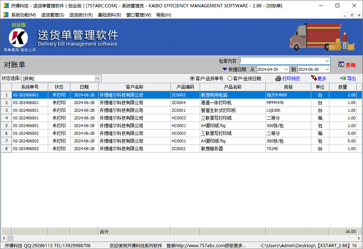
Task: Open the 送货统计(R) menu
Action: [x=81, y=15]
